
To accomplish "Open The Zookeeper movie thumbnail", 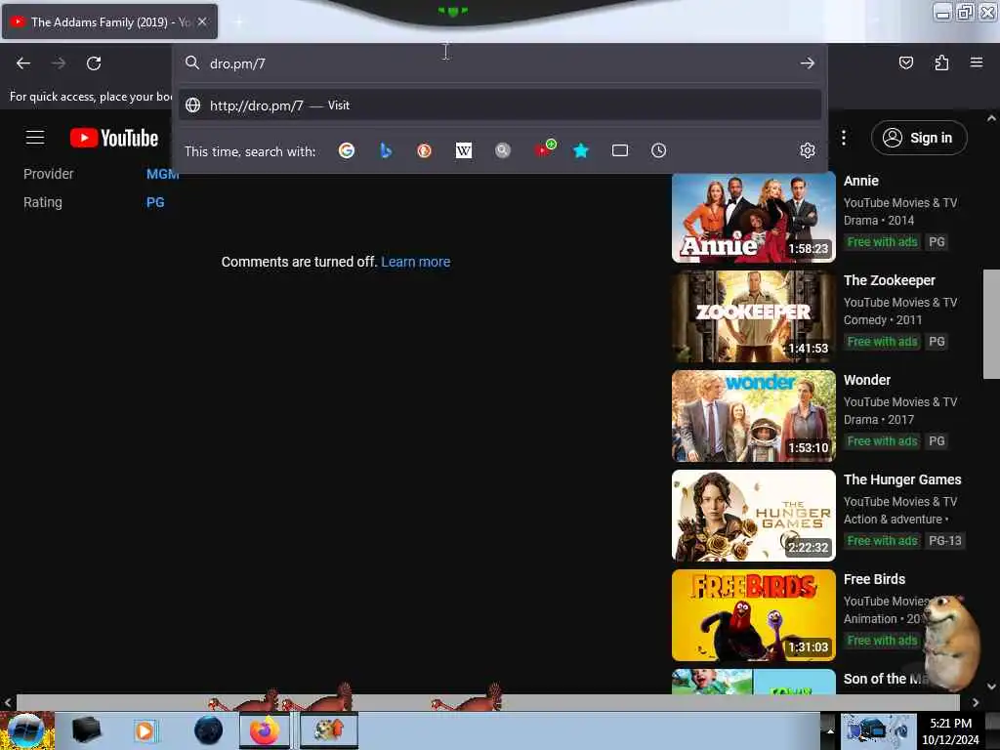I will [753, 316].
